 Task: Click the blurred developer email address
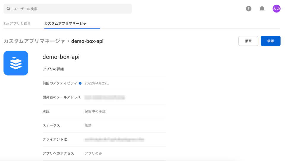(x=105, y=97)
